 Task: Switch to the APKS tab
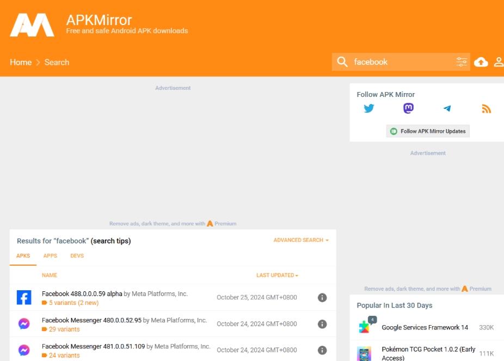pos(23,256)
